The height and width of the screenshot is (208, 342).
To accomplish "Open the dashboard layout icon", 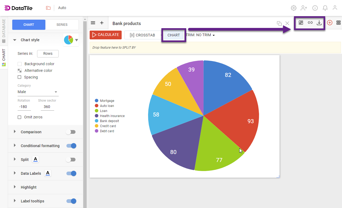I will [301, 23].
